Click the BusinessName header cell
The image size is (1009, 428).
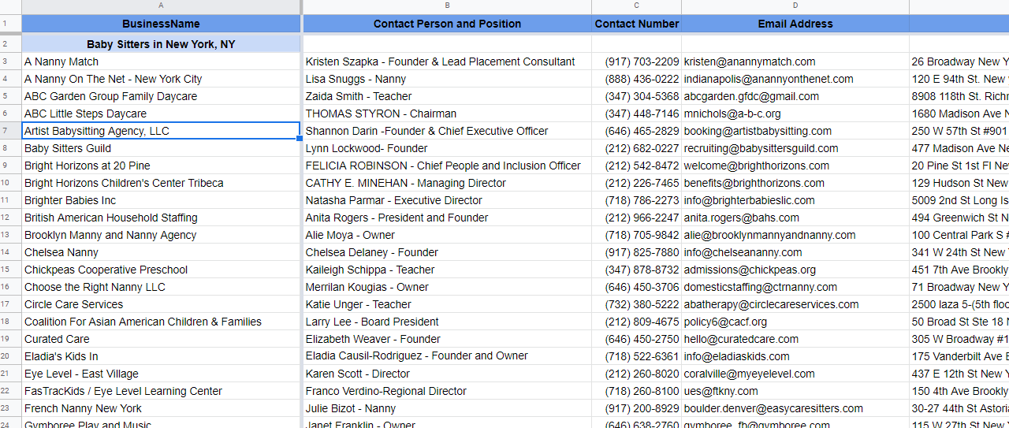tap(161, 24)
